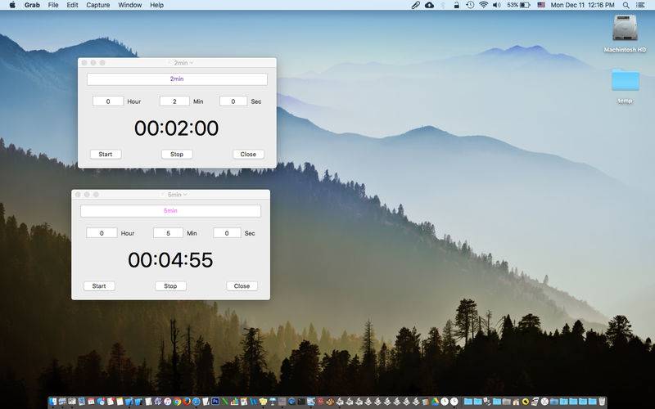Viewport: 655px width, 409px height.
Task: Select the temp folder on desktop
Action: pos(626,87)
